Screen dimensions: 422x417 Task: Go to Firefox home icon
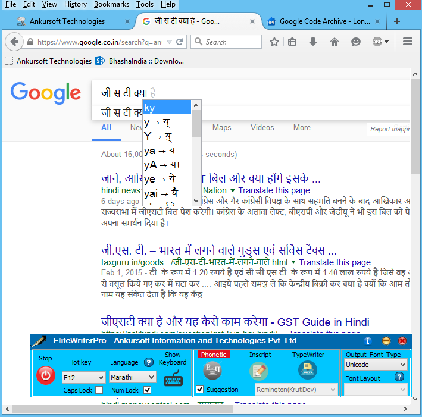(334, 42)
